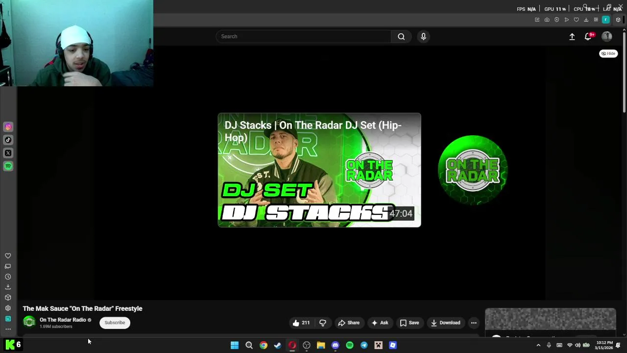Start voice search with microphone
Image resolution: width=627 pixels, height=353 pixels.
pos(424,36)
